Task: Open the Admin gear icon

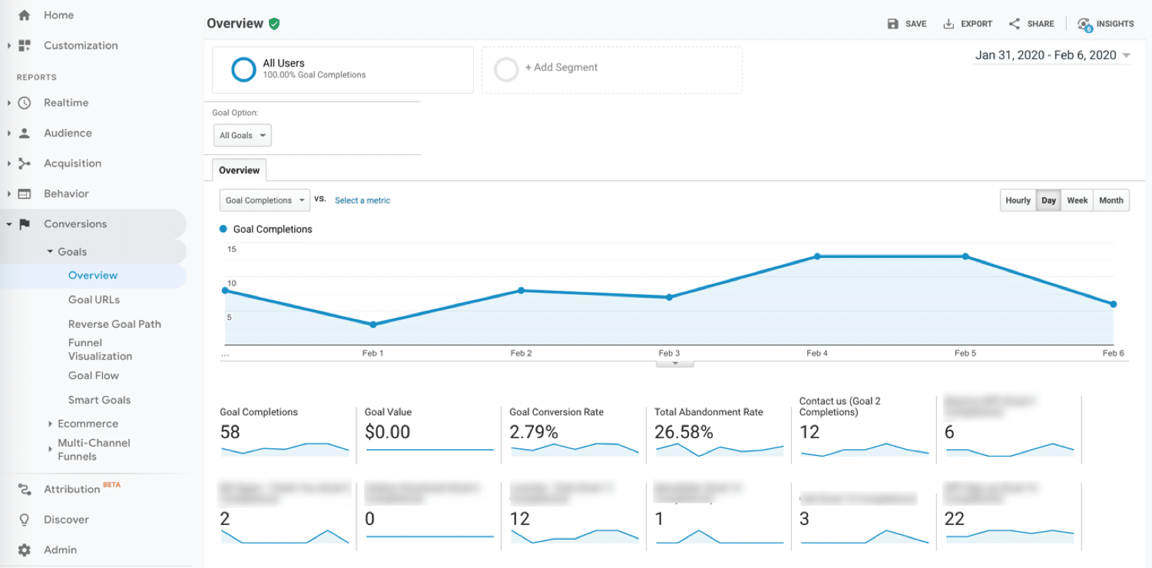Action: point(24,550)
